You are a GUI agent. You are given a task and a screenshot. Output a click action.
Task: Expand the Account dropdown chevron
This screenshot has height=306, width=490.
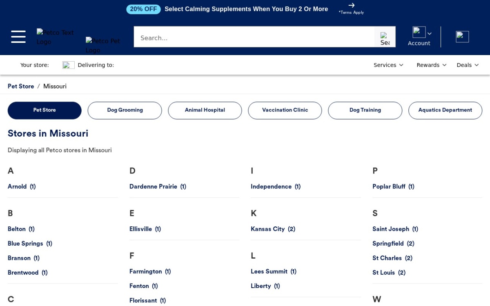click(x=430, y=33)
